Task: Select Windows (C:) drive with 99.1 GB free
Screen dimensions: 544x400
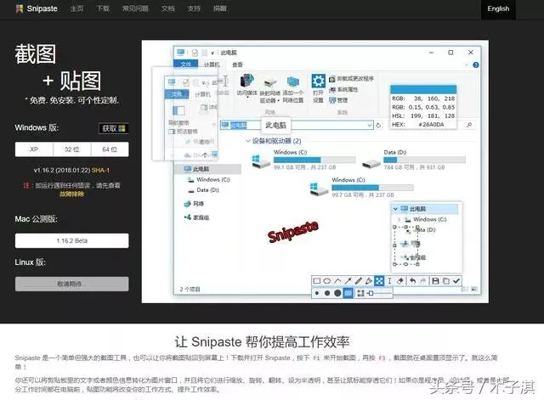Action: 303,160
